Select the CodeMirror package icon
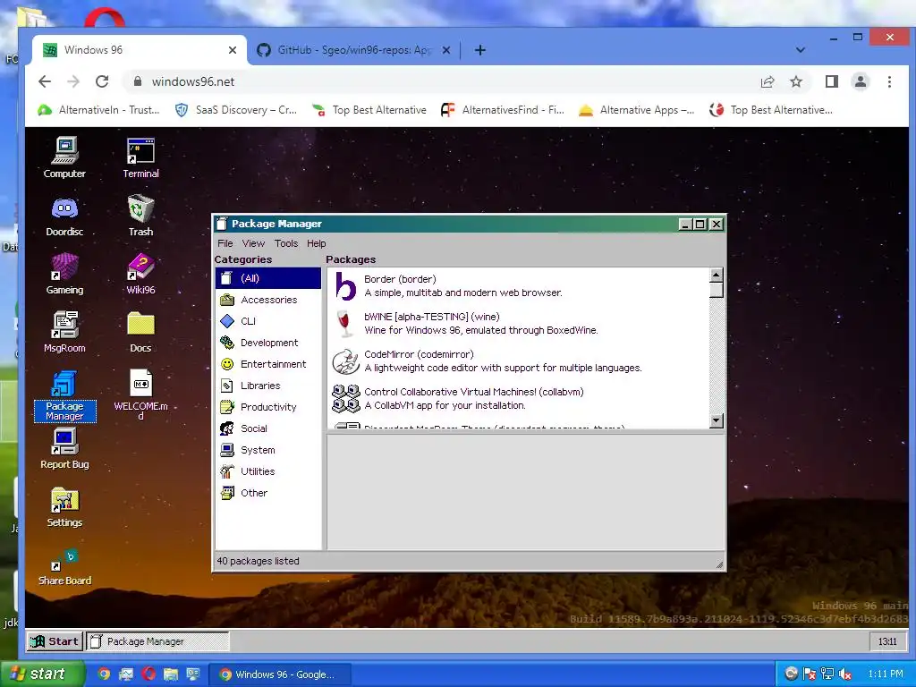The image size is (916, 687). click(346, 361)
